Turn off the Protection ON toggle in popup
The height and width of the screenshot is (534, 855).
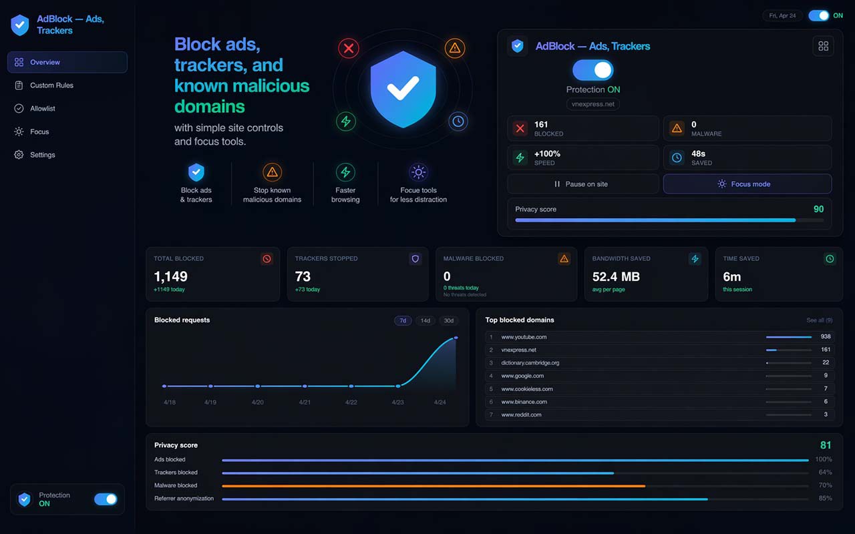coord(593,70)
